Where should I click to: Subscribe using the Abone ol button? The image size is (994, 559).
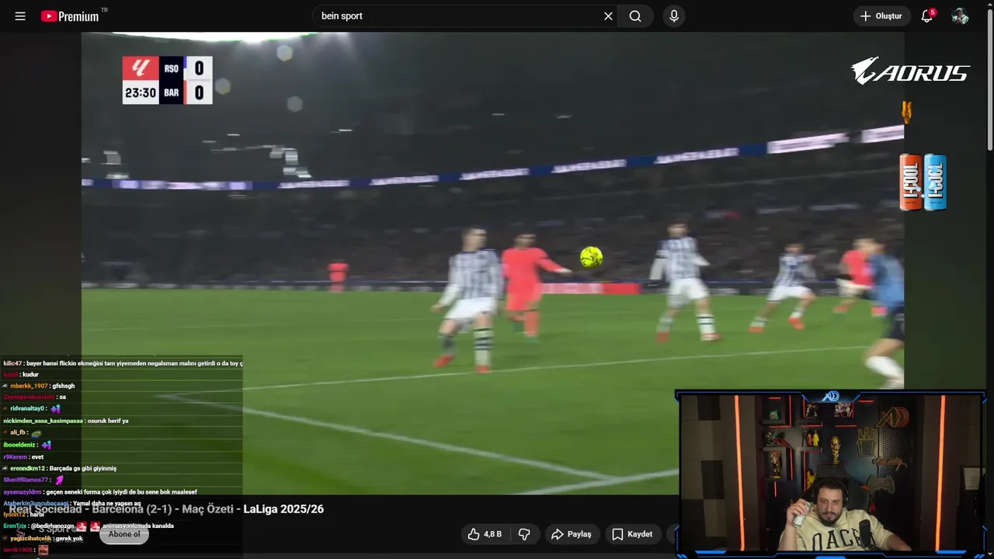[x=124, y=534]
